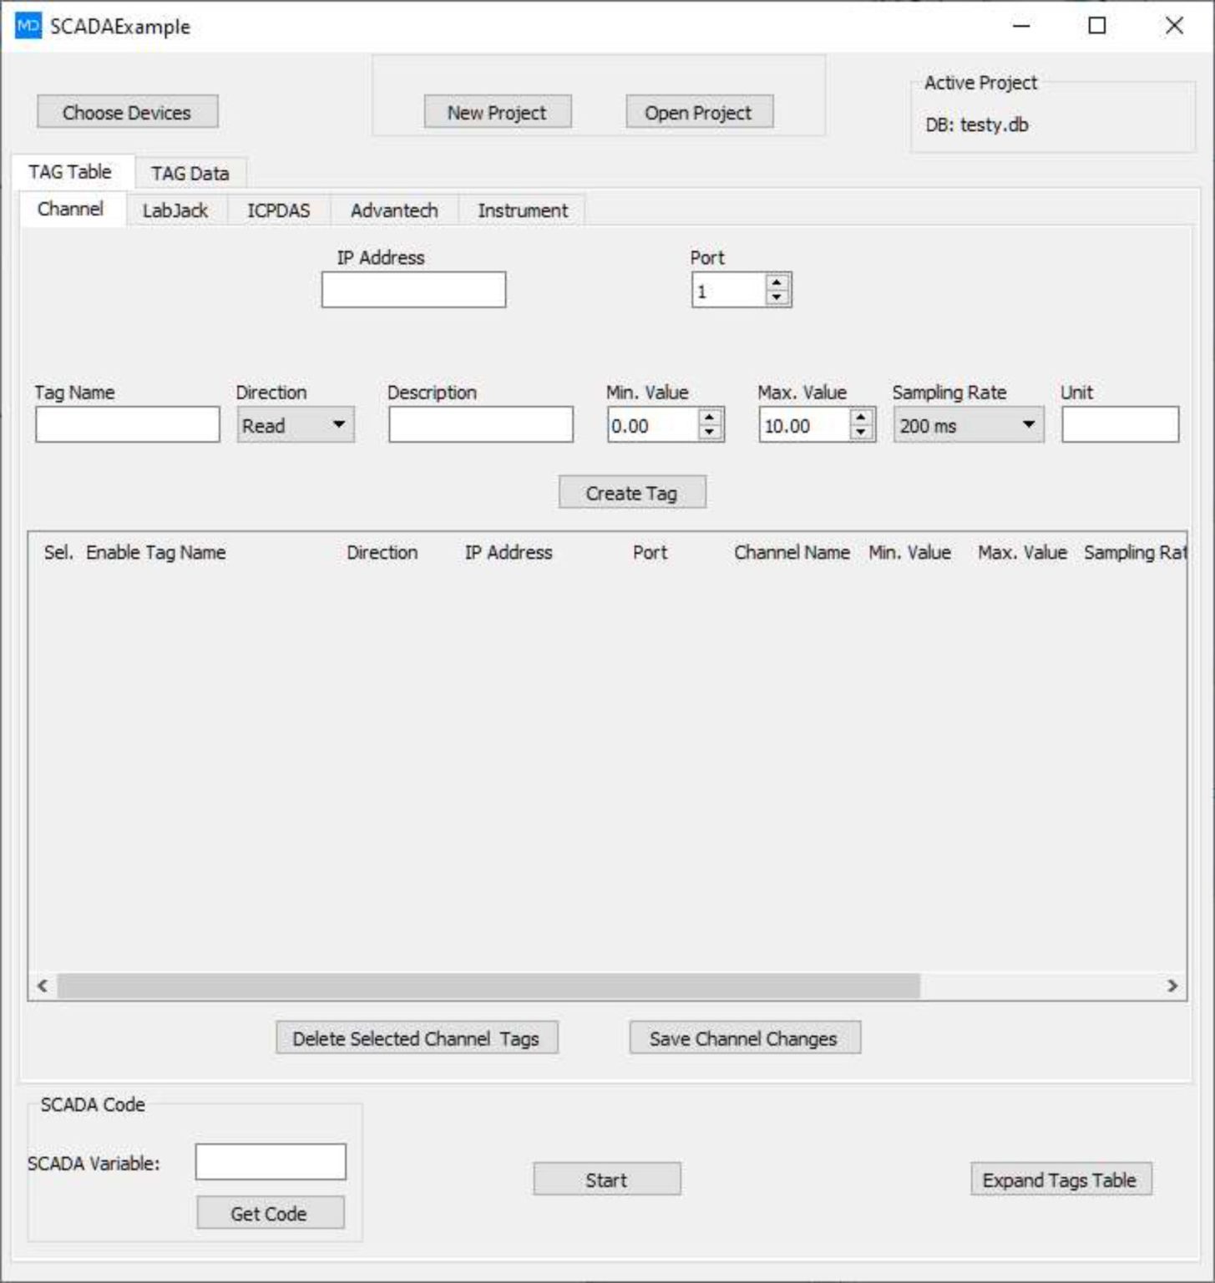
Task: Decrease the Min. Value with the down arrow
Action: point(708,434)
